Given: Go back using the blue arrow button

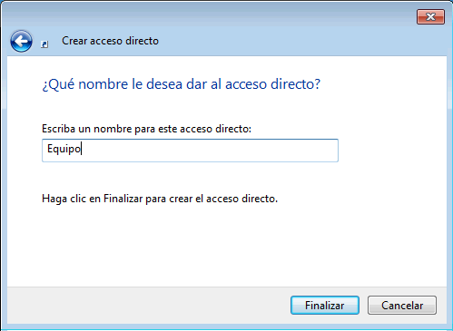Looking at the screenshot, I should [x=21, y=41].
